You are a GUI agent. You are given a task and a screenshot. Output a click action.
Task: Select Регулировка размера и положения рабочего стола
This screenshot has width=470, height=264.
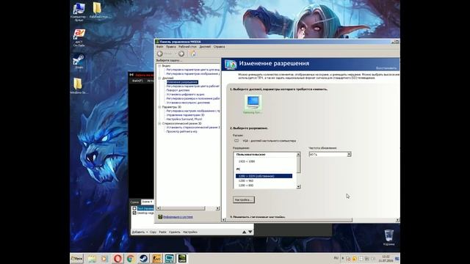pyautogui.click(x=193, y=98)
